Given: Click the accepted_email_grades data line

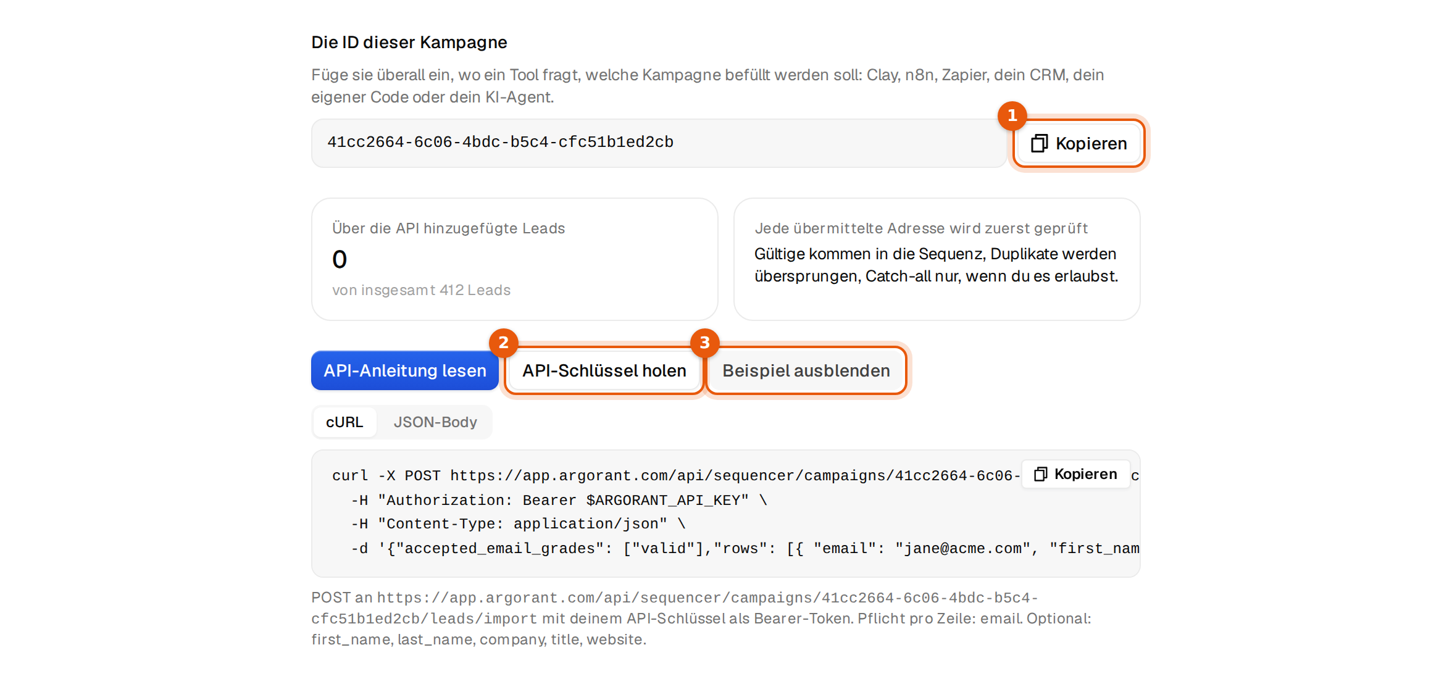Looking at the screenshot, I should tap(745, 549).
